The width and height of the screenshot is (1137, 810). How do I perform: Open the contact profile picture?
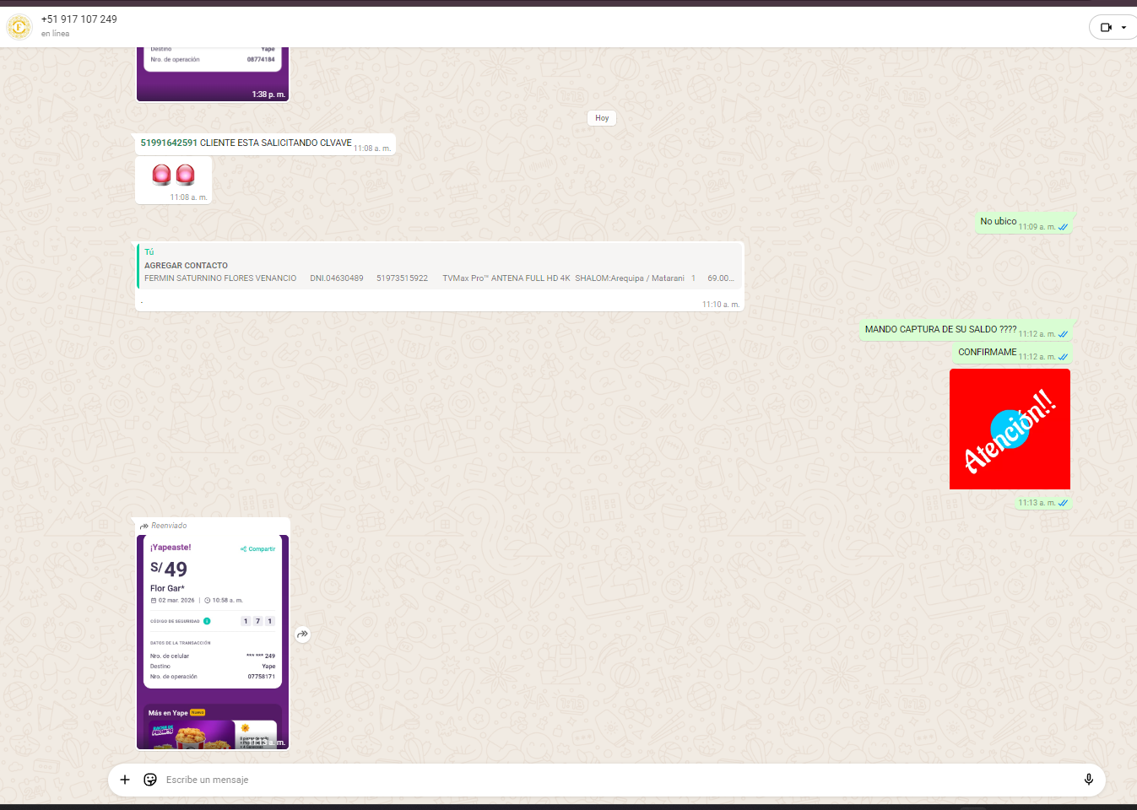click(19, 27)
